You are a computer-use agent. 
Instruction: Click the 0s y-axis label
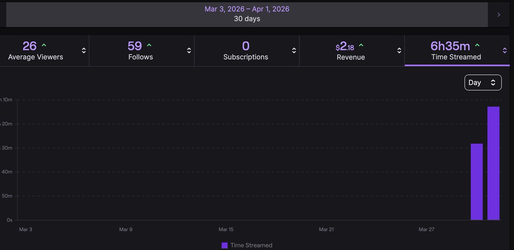(9, 220)
